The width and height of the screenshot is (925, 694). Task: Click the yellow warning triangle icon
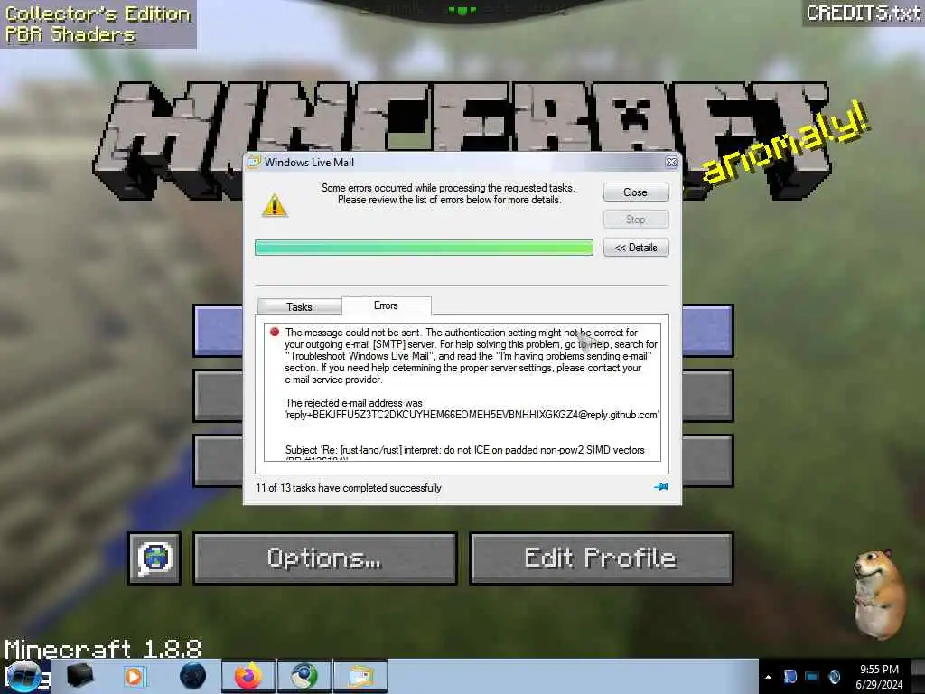tap(275, 206)
